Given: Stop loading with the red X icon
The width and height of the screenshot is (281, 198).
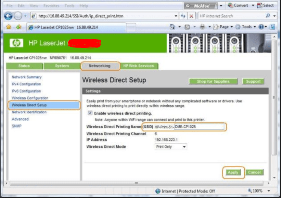Looking at the screenshot, I should pyautogui.click(x=191, y=16).
